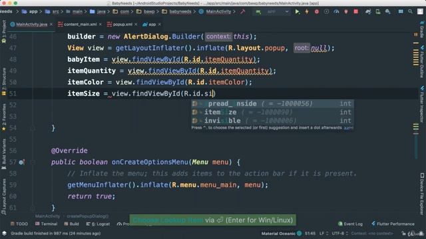
Task: Select 'com' in the breadcrumb bar
Action: point(121,12)
